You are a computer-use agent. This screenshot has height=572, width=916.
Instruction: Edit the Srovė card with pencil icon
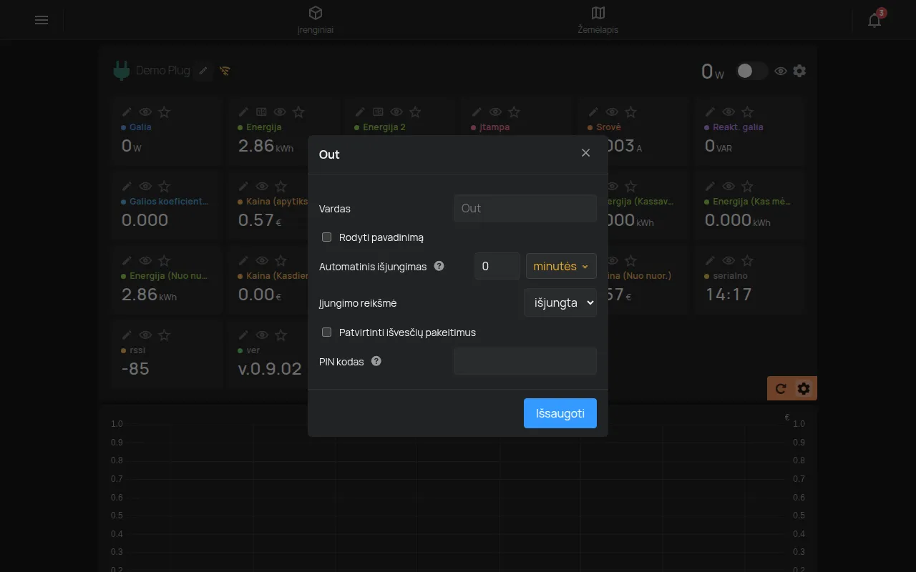tap(593, 112)
